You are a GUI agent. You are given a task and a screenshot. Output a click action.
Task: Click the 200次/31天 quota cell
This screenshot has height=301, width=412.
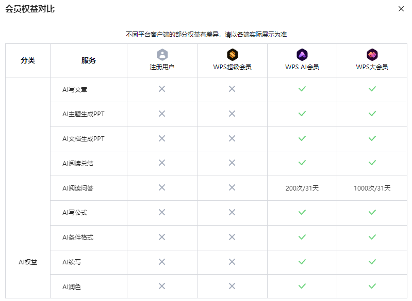(302, 188)
